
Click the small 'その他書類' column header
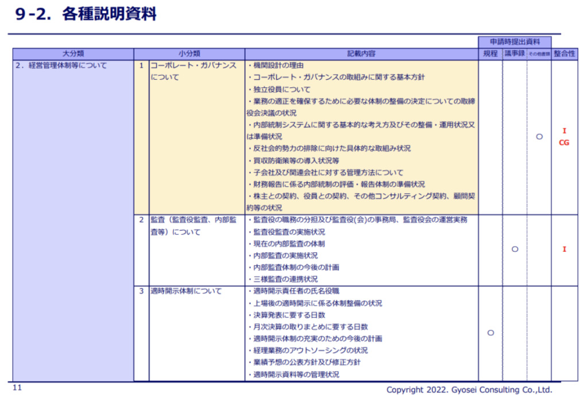point(539,54)
